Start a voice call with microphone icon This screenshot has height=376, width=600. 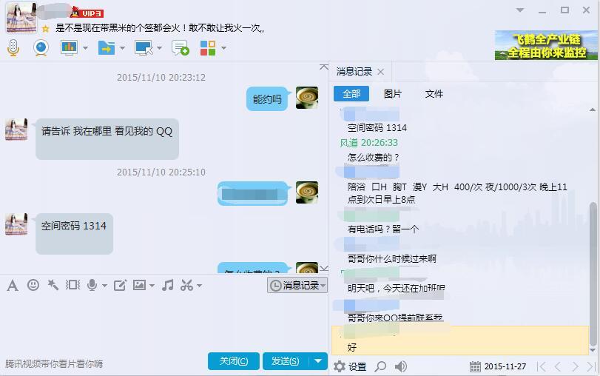click(13, 48)
